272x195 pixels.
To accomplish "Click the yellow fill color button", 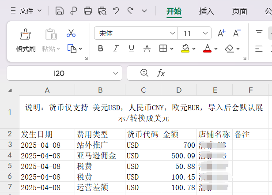I will 185,49.
